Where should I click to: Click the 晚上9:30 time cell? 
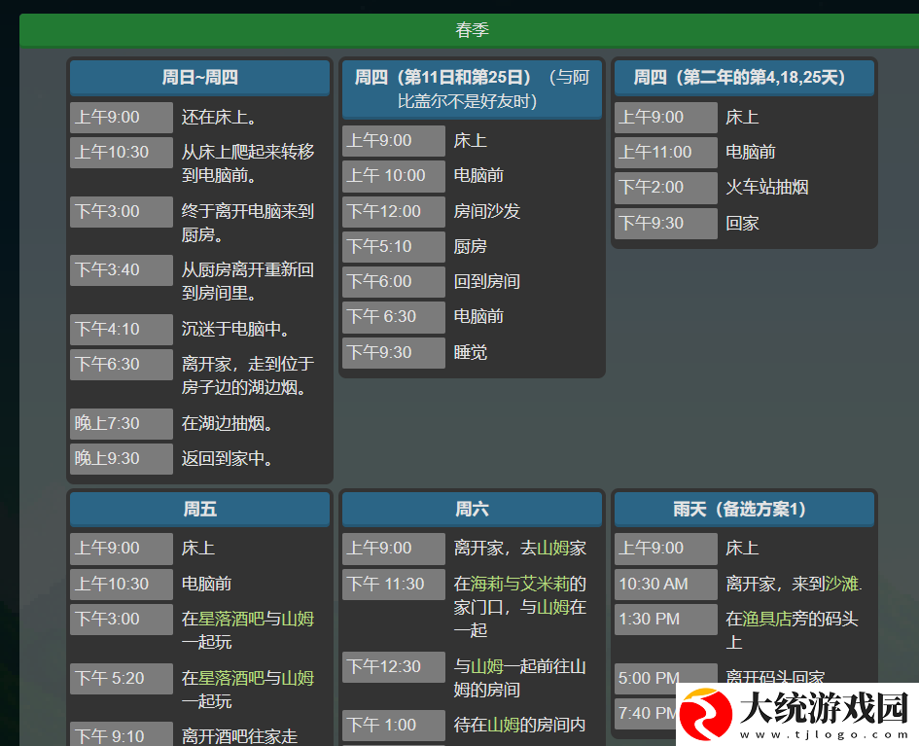pyautogui.click(x=122, y=459)
